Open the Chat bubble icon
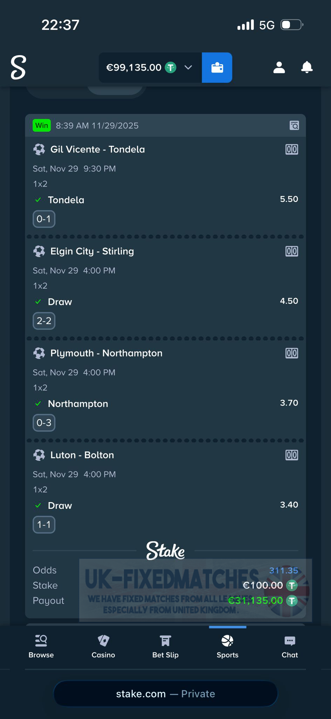The width and height of the screenshot is (331, 719). 290,640
